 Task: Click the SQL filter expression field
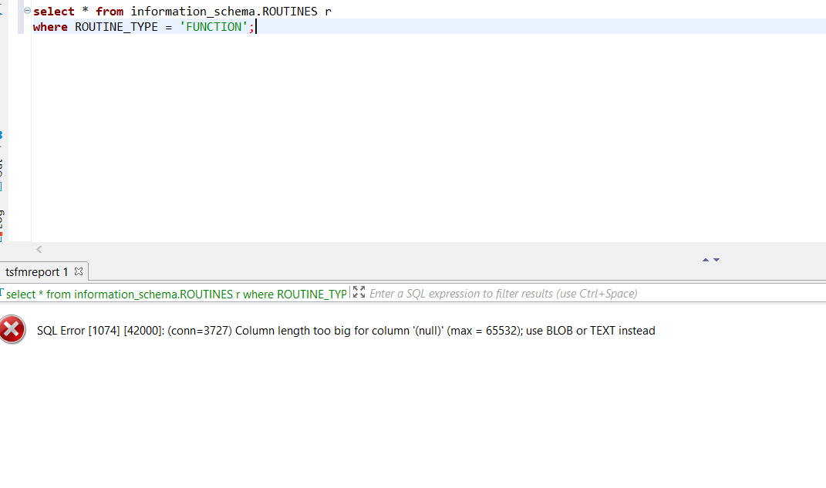540,294
